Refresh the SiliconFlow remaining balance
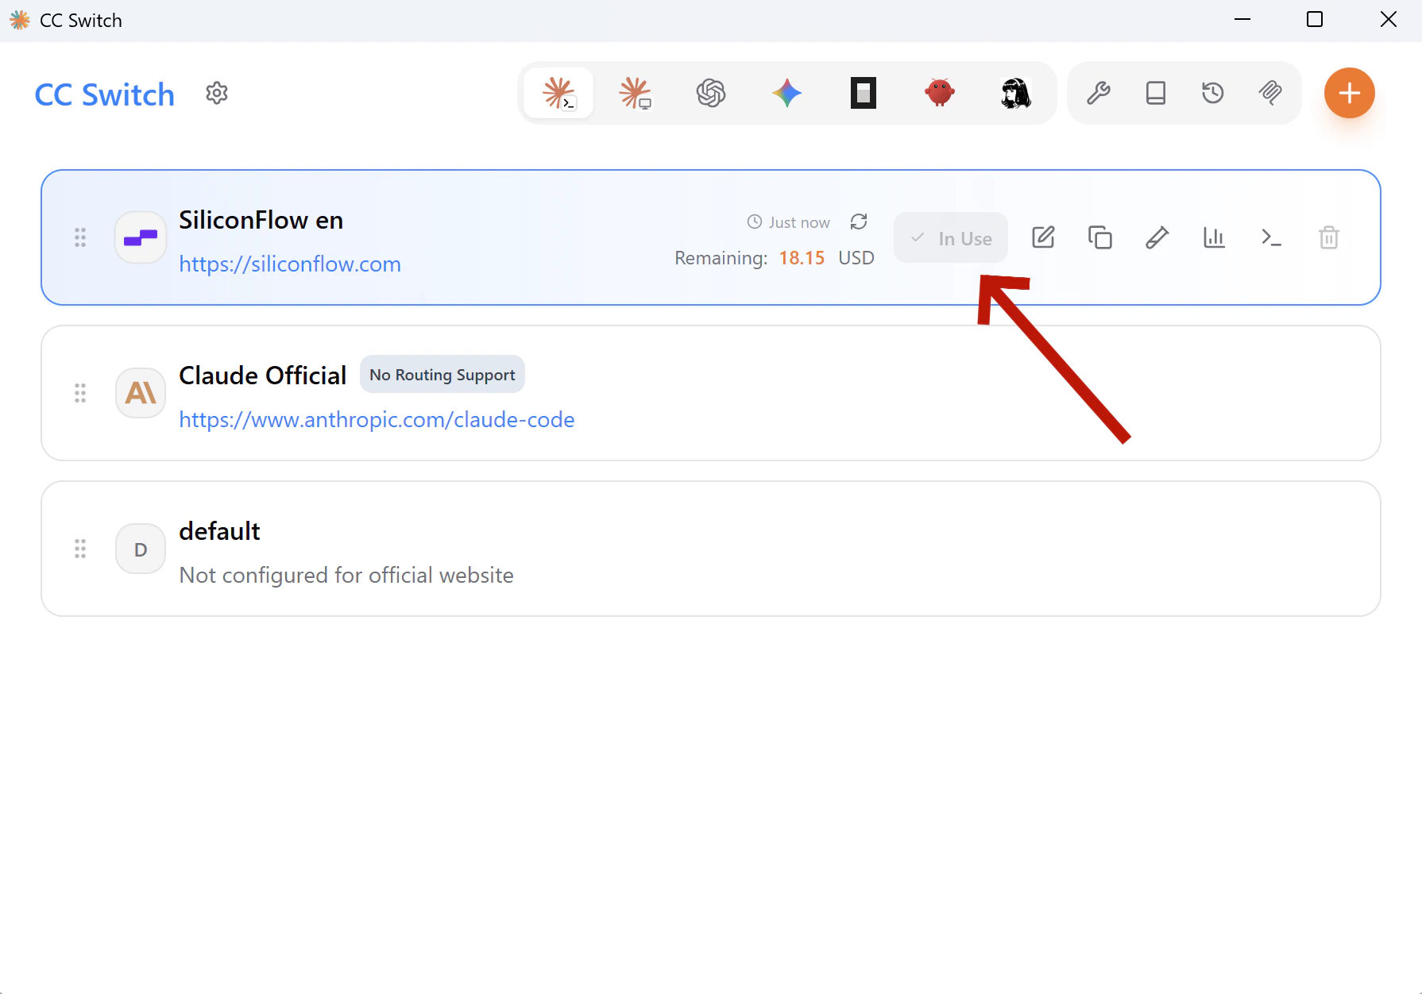1422x994 pixels. 859,222
